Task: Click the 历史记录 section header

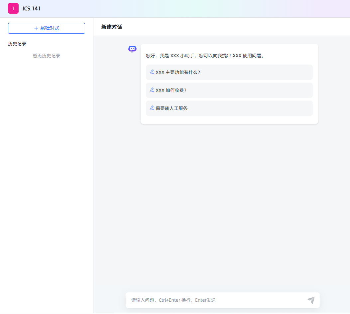Action: coord(17,44)
